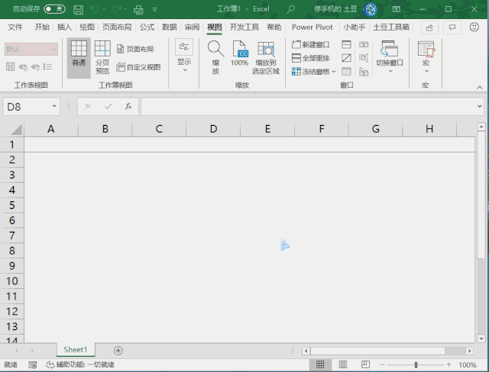This screenshot has width=489, height=372.
Task: Click the Split window icon
Action: point(346,44)
